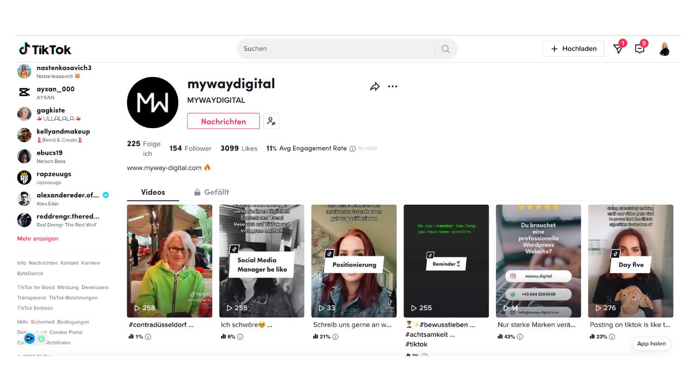Click the share arrow icon on profile

coord(375,86)
